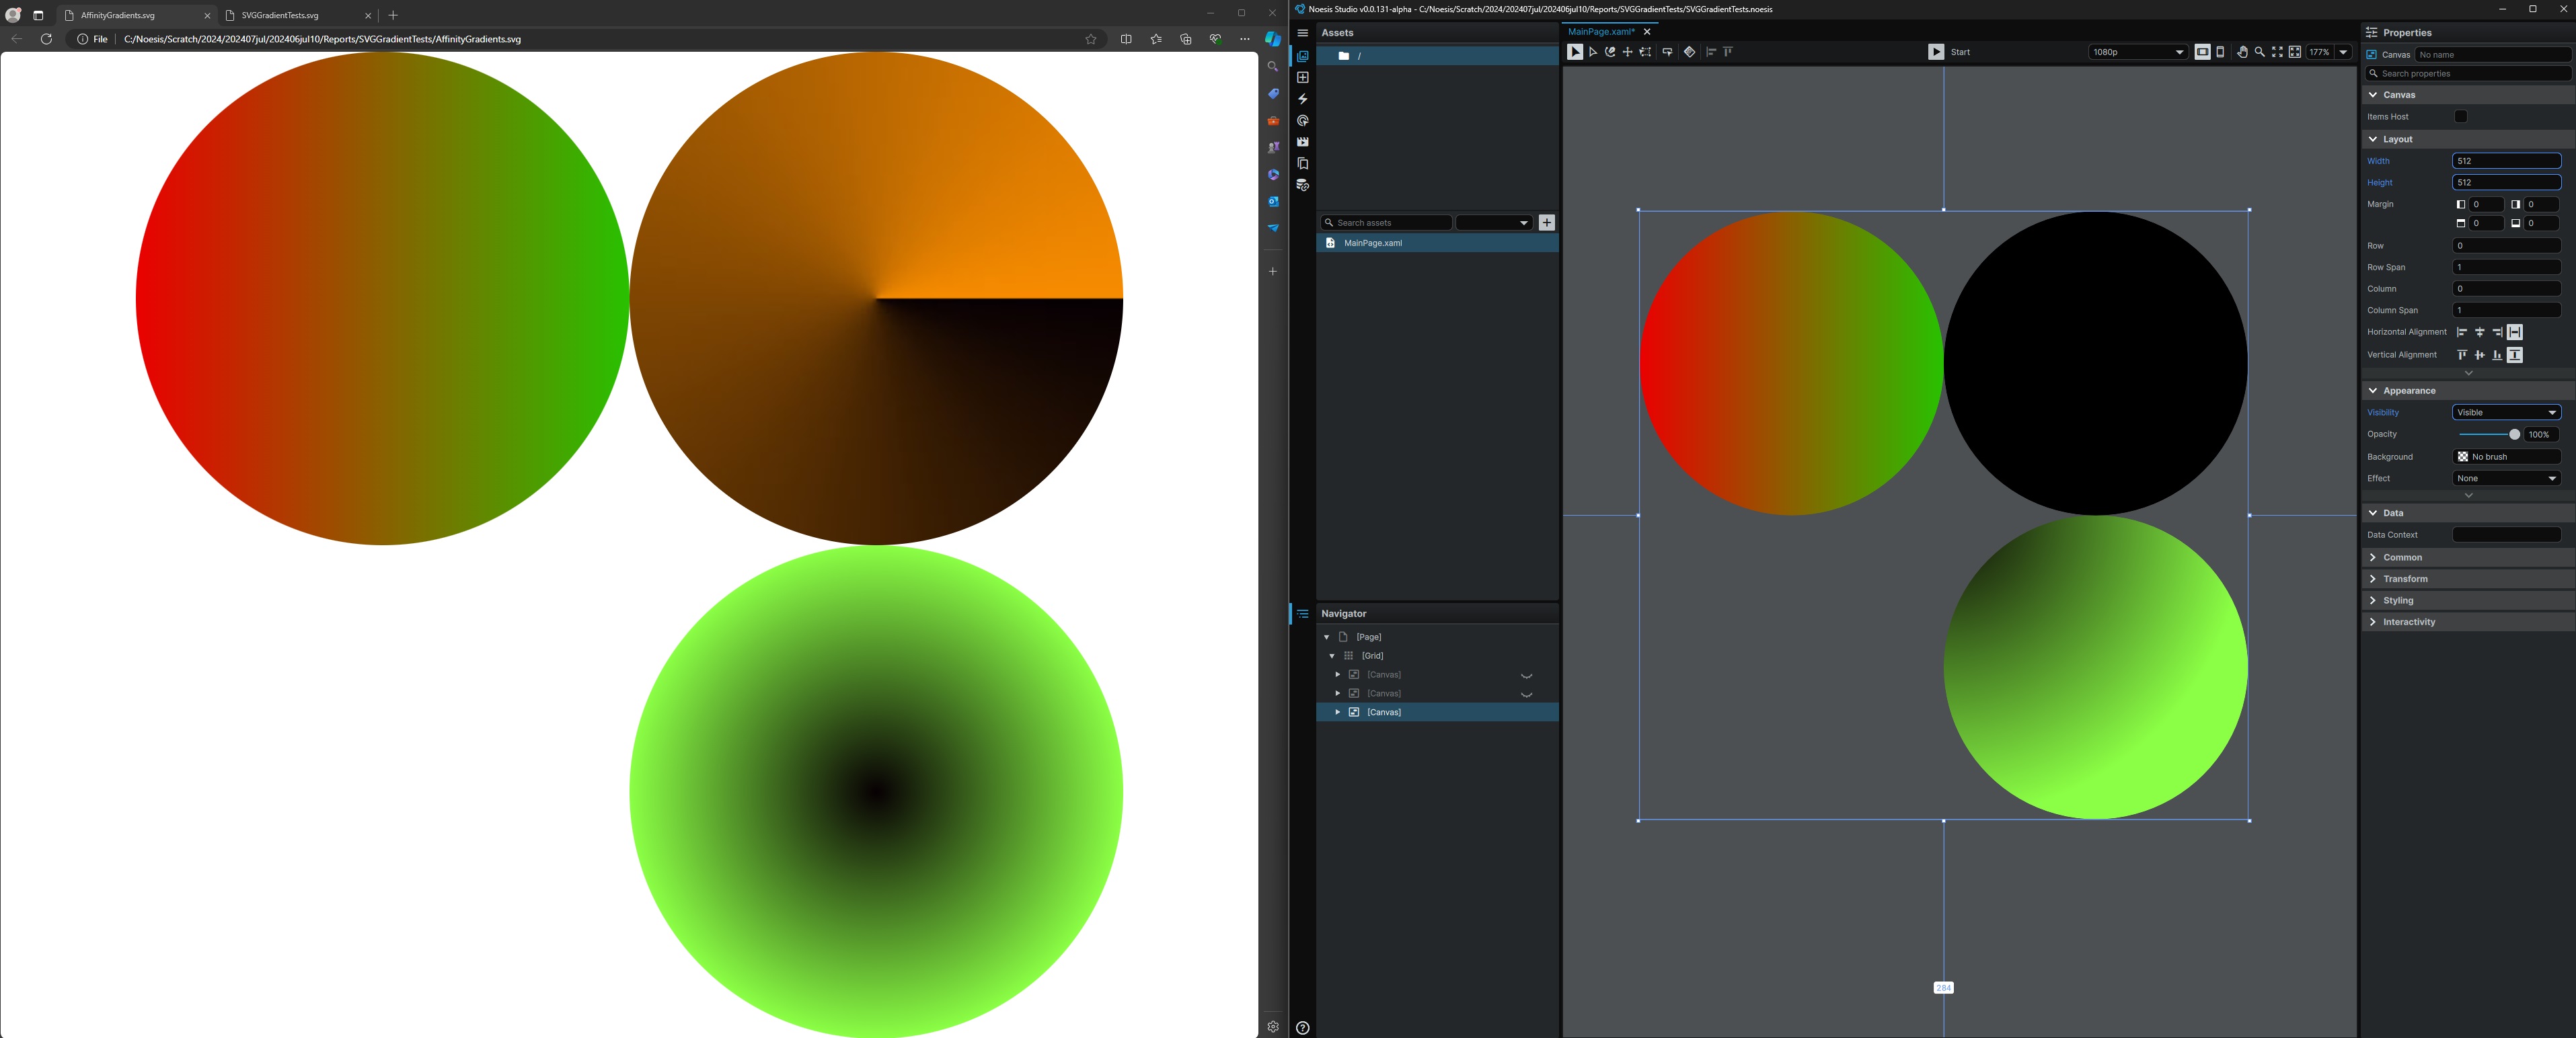Screen dimensions: 2576x1038
Task: Open the lightning bolt sidebar panel
Action: [1302, 99]
